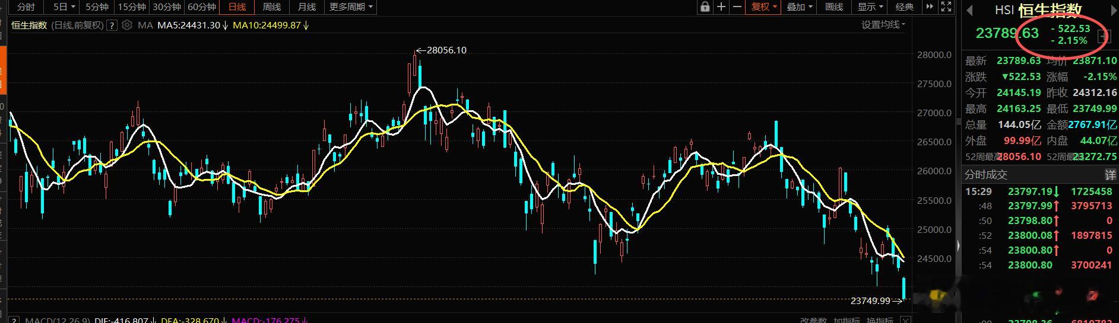Open the 显示 display dropdown

870,7
